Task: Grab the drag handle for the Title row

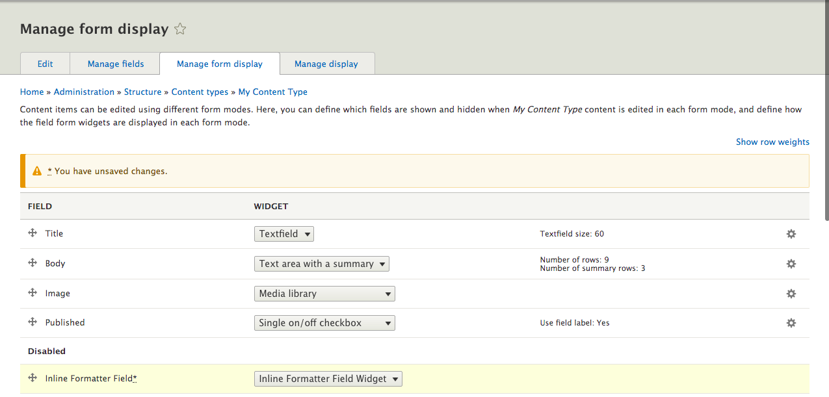Action: tap(32, 233)
